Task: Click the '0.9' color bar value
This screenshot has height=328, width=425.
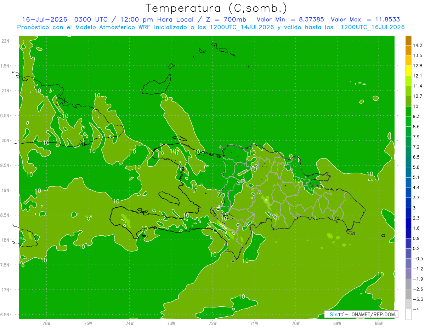Action: tap(416, 238)
